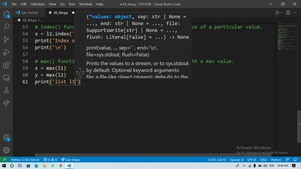301x169 pixels.
Task: Split the editor right
Action: 288,13
